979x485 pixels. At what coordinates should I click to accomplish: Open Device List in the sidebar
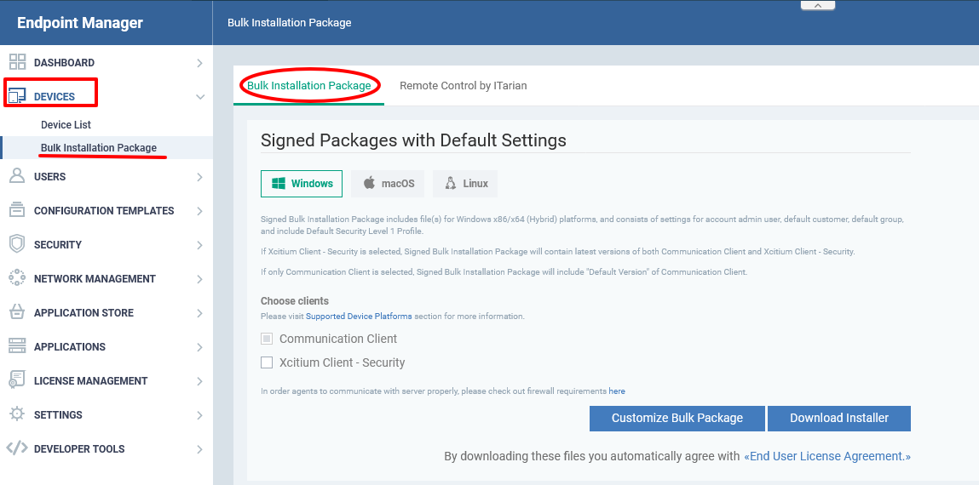(66, 125)
